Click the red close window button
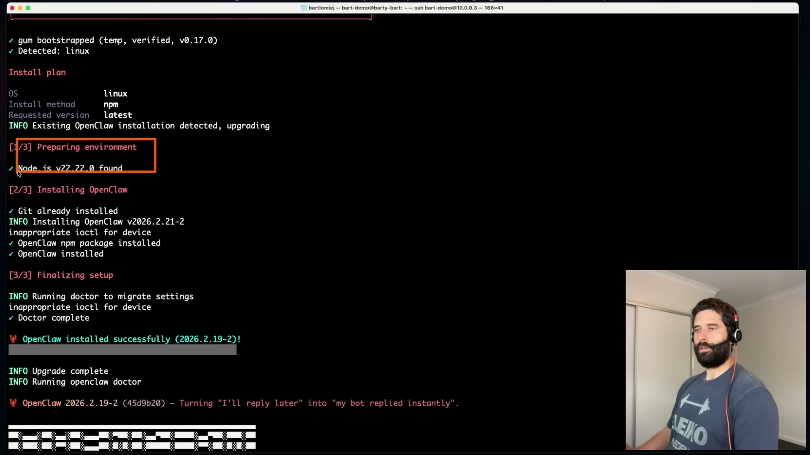 tap(12, 8)
